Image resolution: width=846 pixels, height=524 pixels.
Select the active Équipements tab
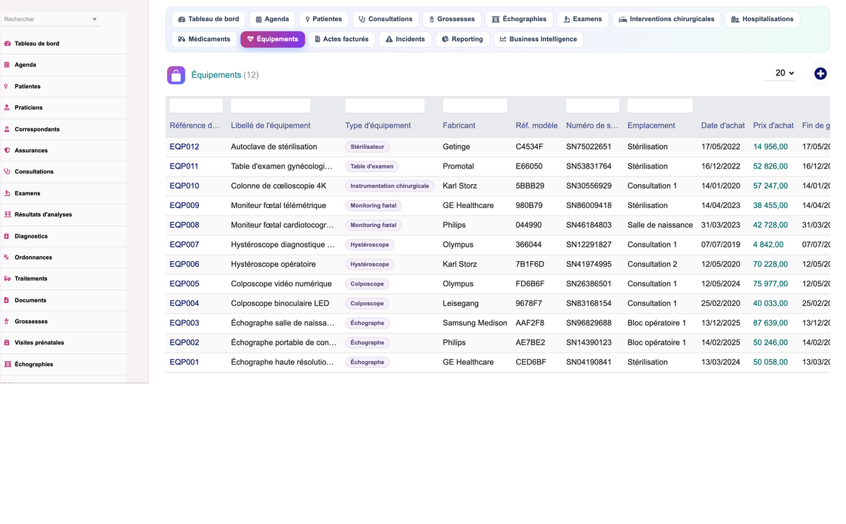(x=273, y=39)
